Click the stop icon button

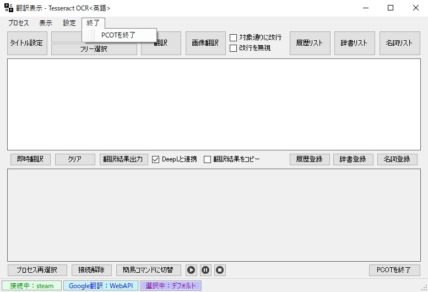tap(220, 270)
